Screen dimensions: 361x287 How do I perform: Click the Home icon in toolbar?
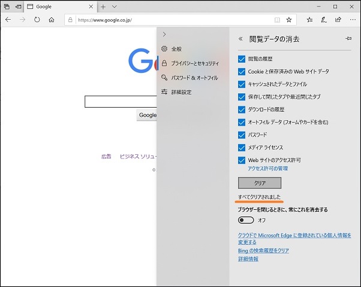(x=52, y=20)
